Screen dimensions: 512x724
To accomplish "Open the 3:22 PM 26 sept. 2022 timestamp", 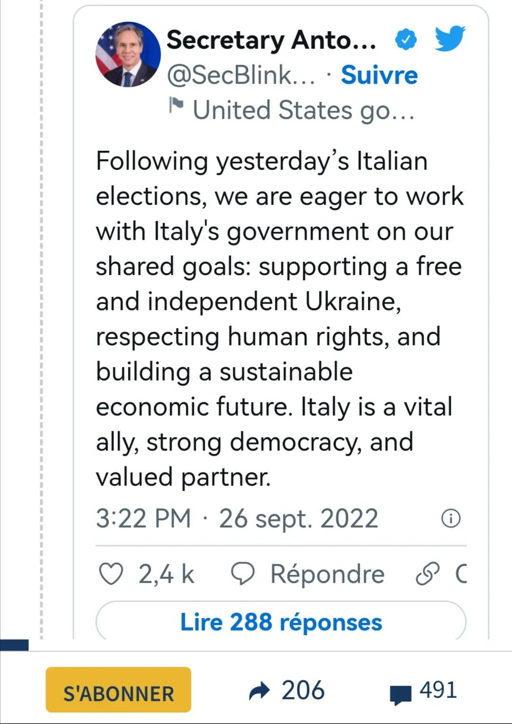I will click(237, 518).
